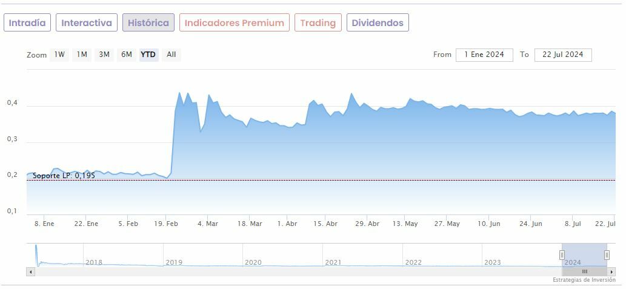Open the Estrategias de Inversión credit link
This screenshot has width=626, height=289.
click(584, 281)
